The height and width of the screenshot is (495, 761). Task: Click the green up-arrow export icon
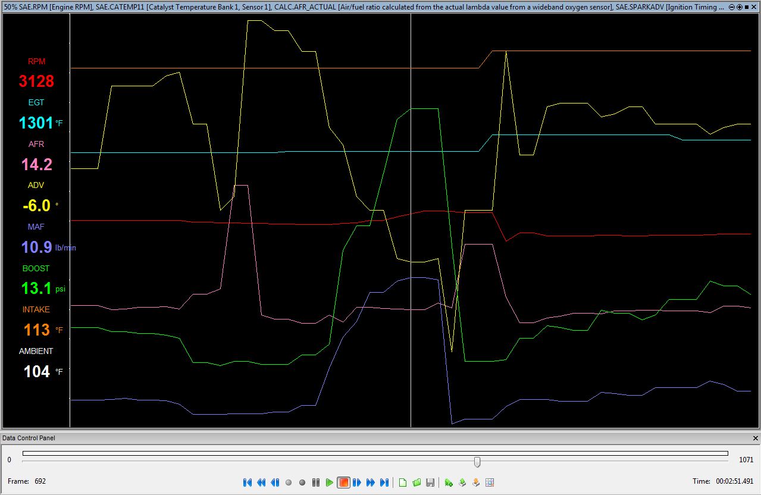[462, 483]
